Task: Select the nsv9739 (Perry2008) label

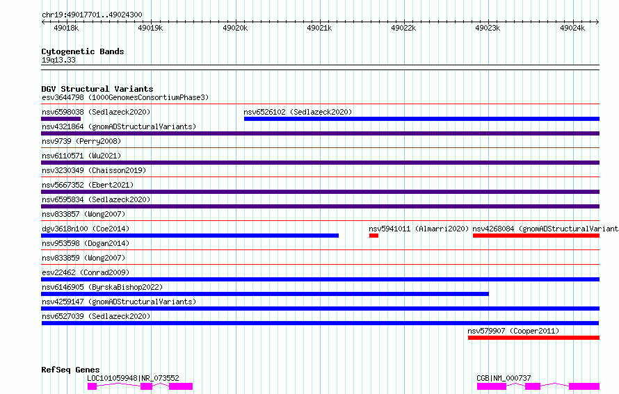Action: [x=81, y=141]
